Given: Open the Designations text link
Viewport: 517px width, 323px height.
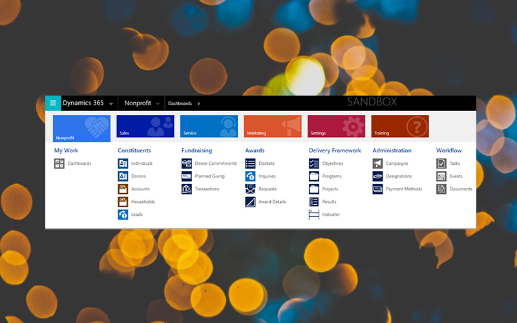Looking at the screenshot, I should pos(399,176).
